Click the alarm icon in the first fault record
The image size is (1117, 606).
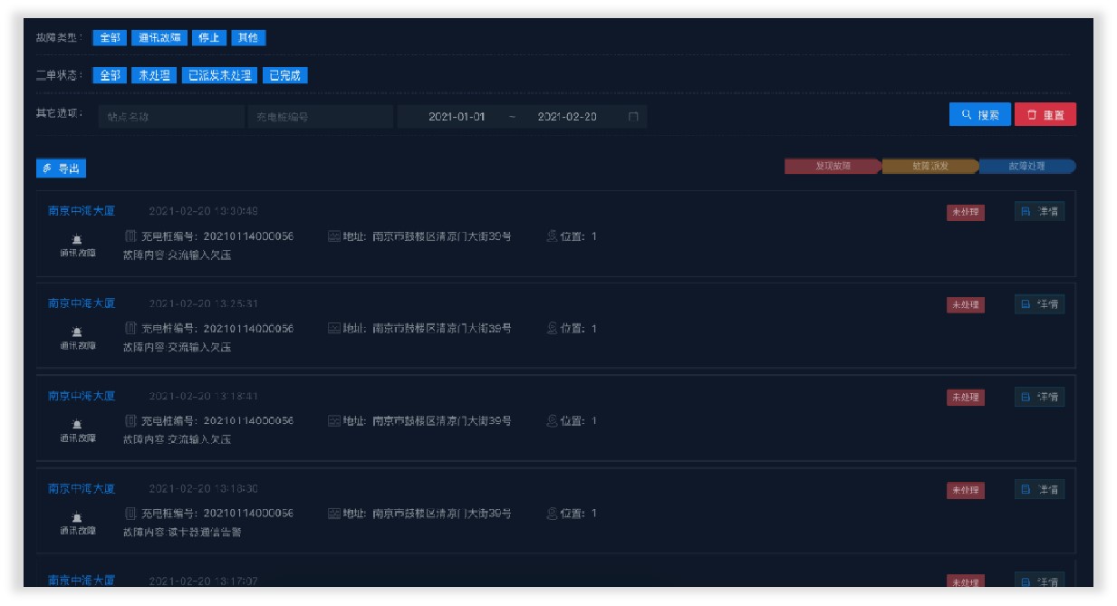tap(77, 239)
